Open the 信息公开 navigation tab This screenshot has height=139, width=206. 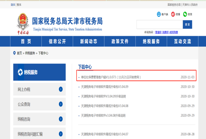57,42
